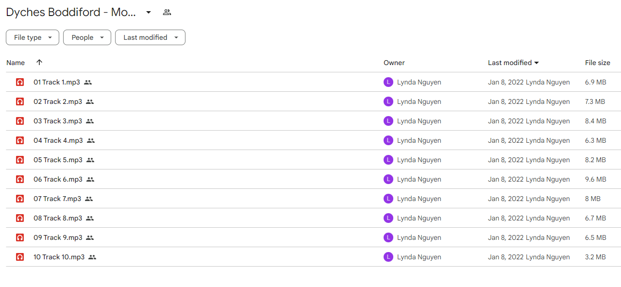Click the red audio icon beside 05 Track 5.mp3
The height and width of the screenshot is (287, 621).
pos(20,160)
